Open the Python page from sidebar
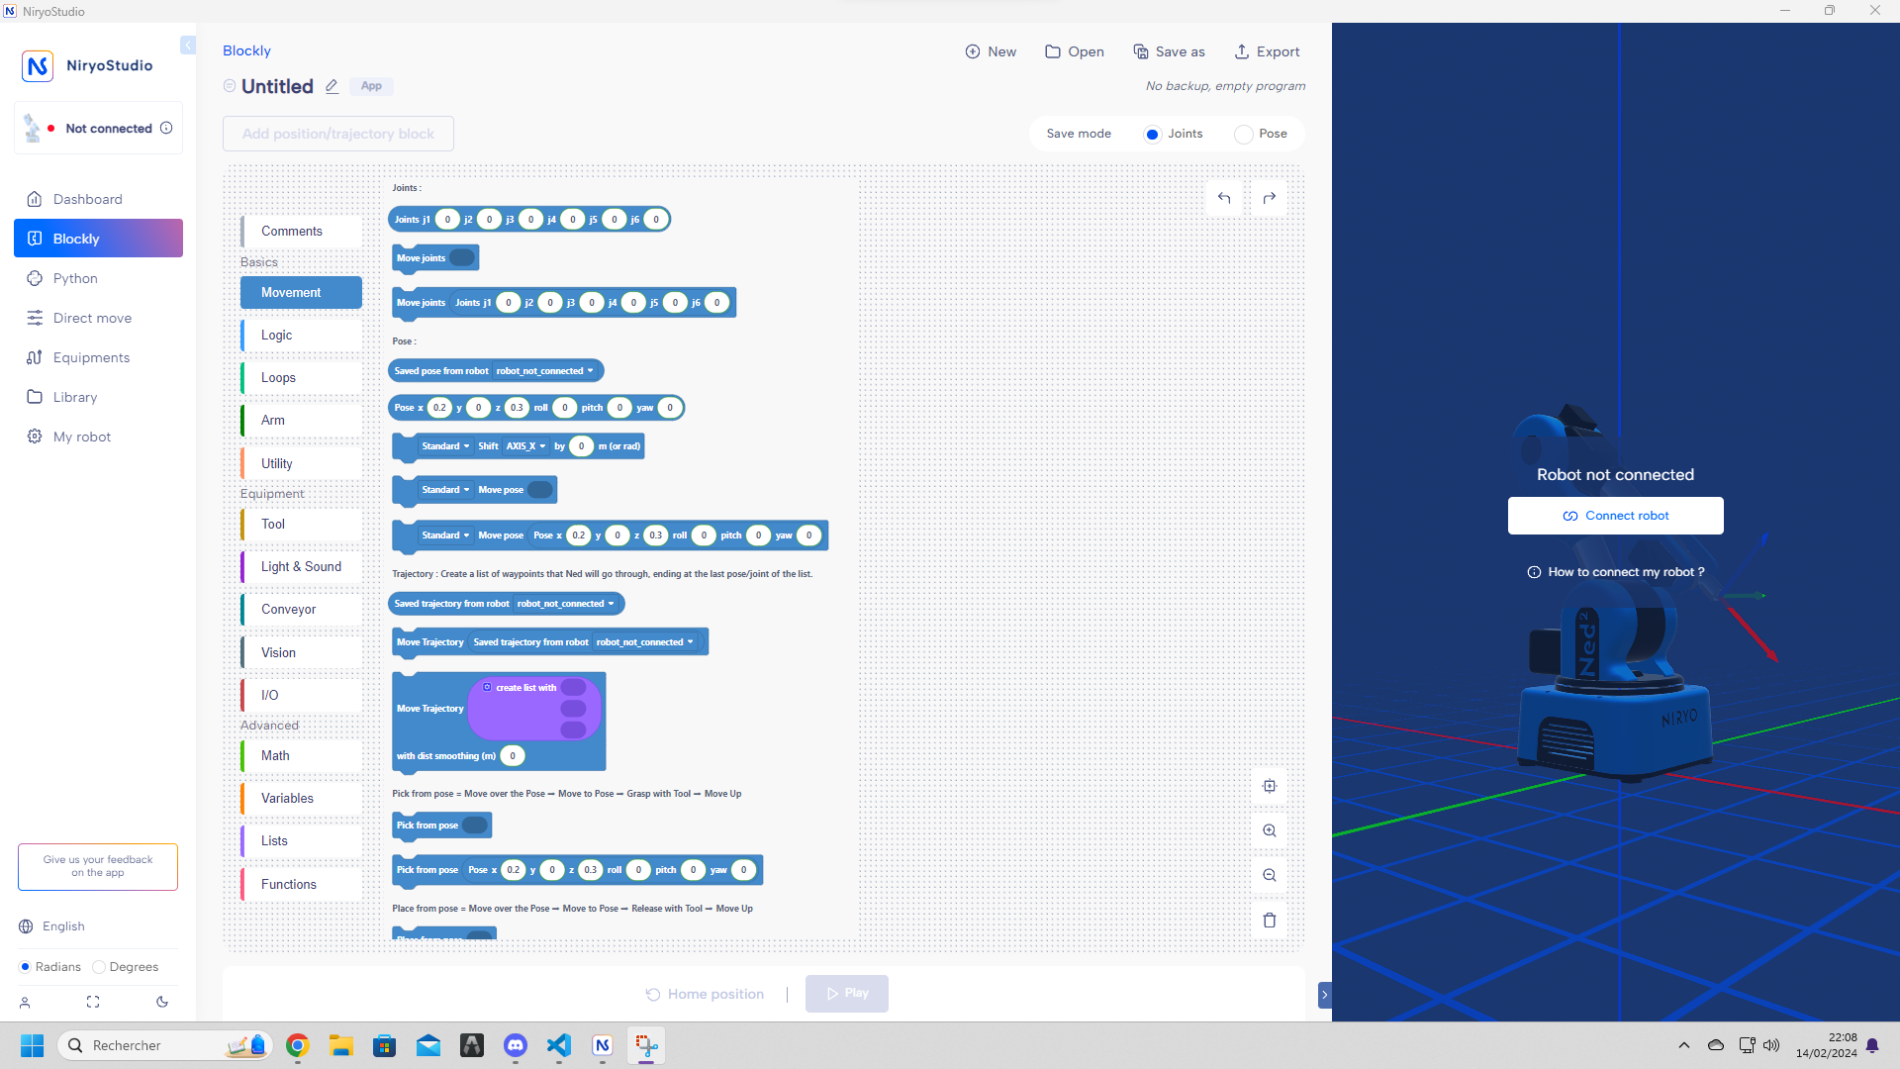The height and width of the screenshot is (1069, 1900). coord(75,278)
